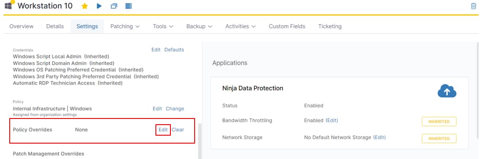Edit the Bandwidth Throttling setting

332,120
